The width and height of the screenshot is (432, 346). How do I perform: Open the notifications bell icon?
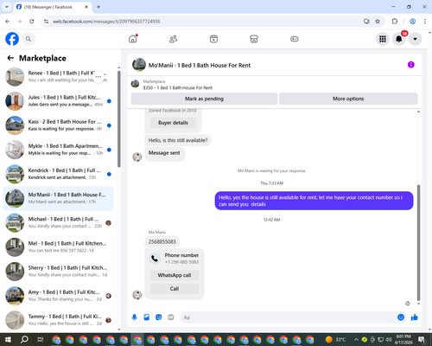point(399,39)
